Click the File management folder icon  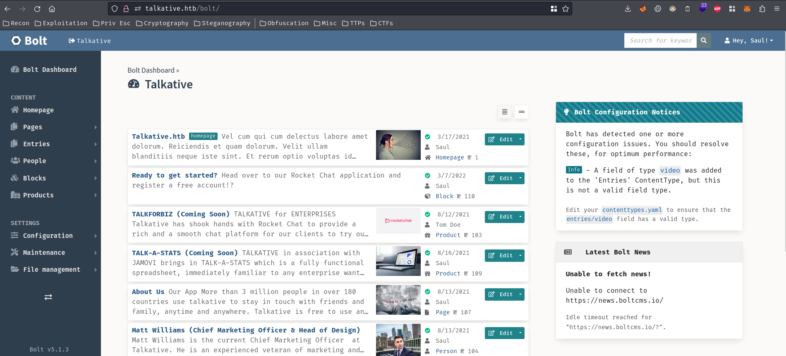pos(15,269)
